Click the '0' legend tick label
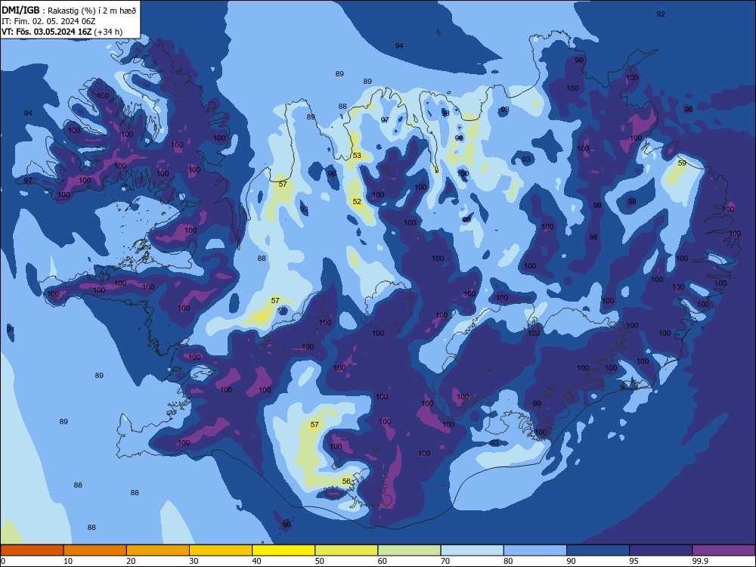Viewport: 756px width, 567px height. click(3, 561)
